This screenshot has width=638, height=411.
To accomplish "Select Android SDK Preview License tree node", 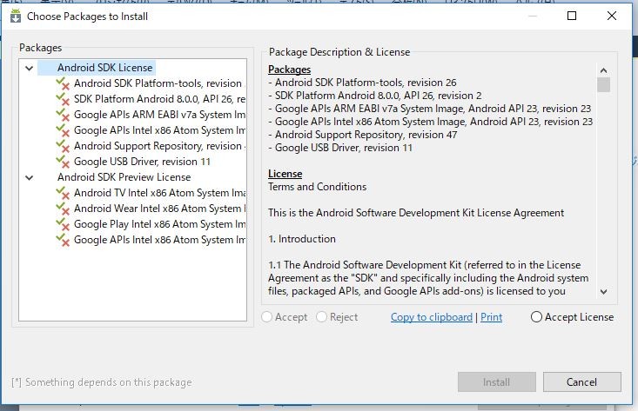I will (x=124, y=177).
